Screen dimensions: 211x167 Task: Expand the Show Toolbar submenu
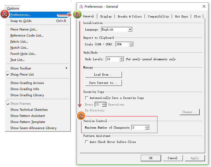click(66, 68)
